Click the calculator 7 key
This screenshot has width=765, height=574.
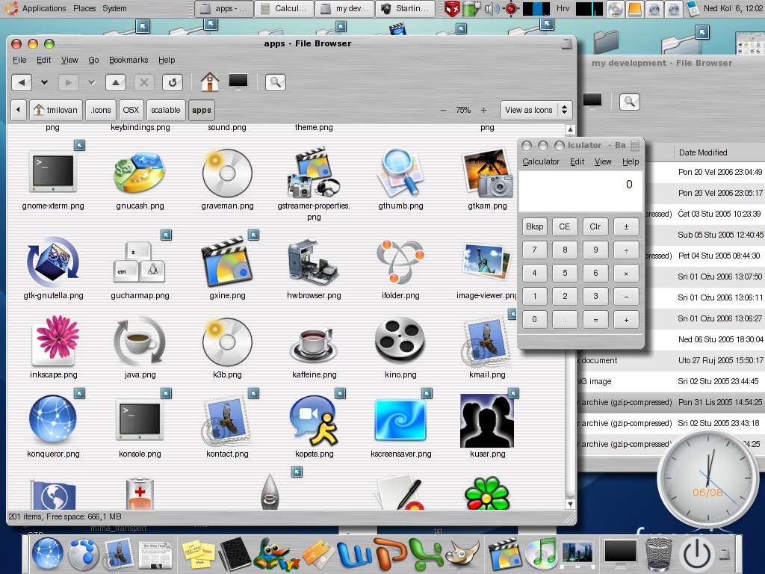(534, 250)
